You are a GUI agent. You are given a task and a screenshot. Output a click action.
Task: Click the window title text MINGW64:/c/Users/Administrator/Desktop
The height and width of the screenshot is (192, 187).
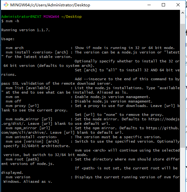pos(50,5)
